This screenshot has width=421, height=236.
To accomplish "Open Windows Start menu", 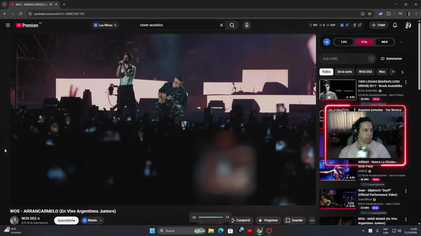I will click(x=152, y=231).
